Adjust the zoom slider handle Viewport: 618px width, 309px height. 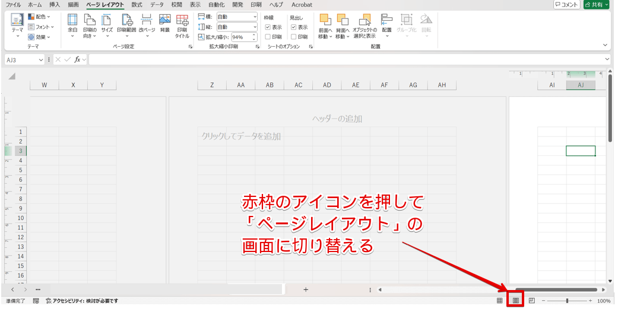point(567,301)
